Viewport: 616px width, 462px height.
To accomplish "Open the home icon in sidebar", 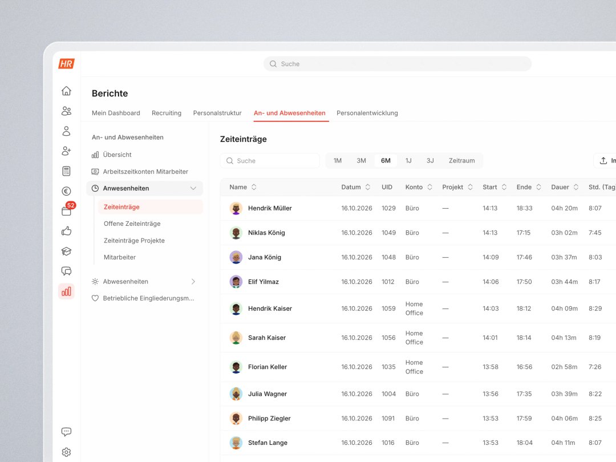I will click(66, 91).
